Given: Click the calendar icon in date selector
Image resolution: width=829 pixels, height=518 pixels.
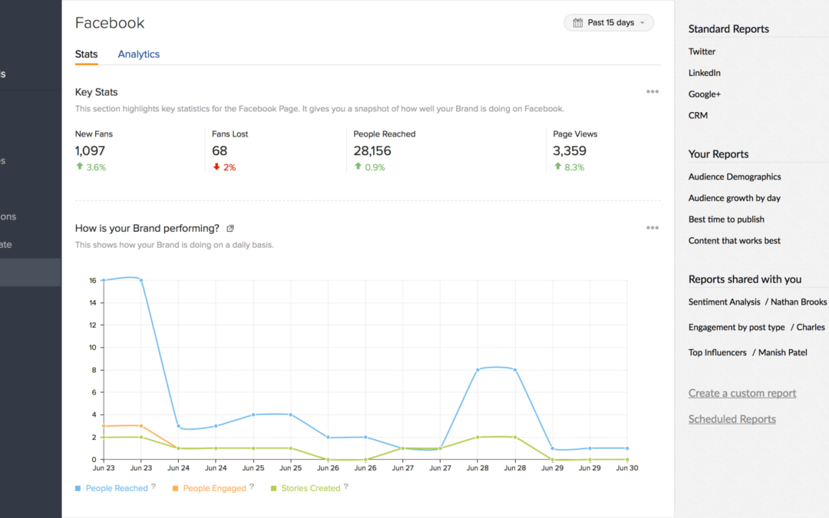Looking at the screenshot, I should point(578,23).
